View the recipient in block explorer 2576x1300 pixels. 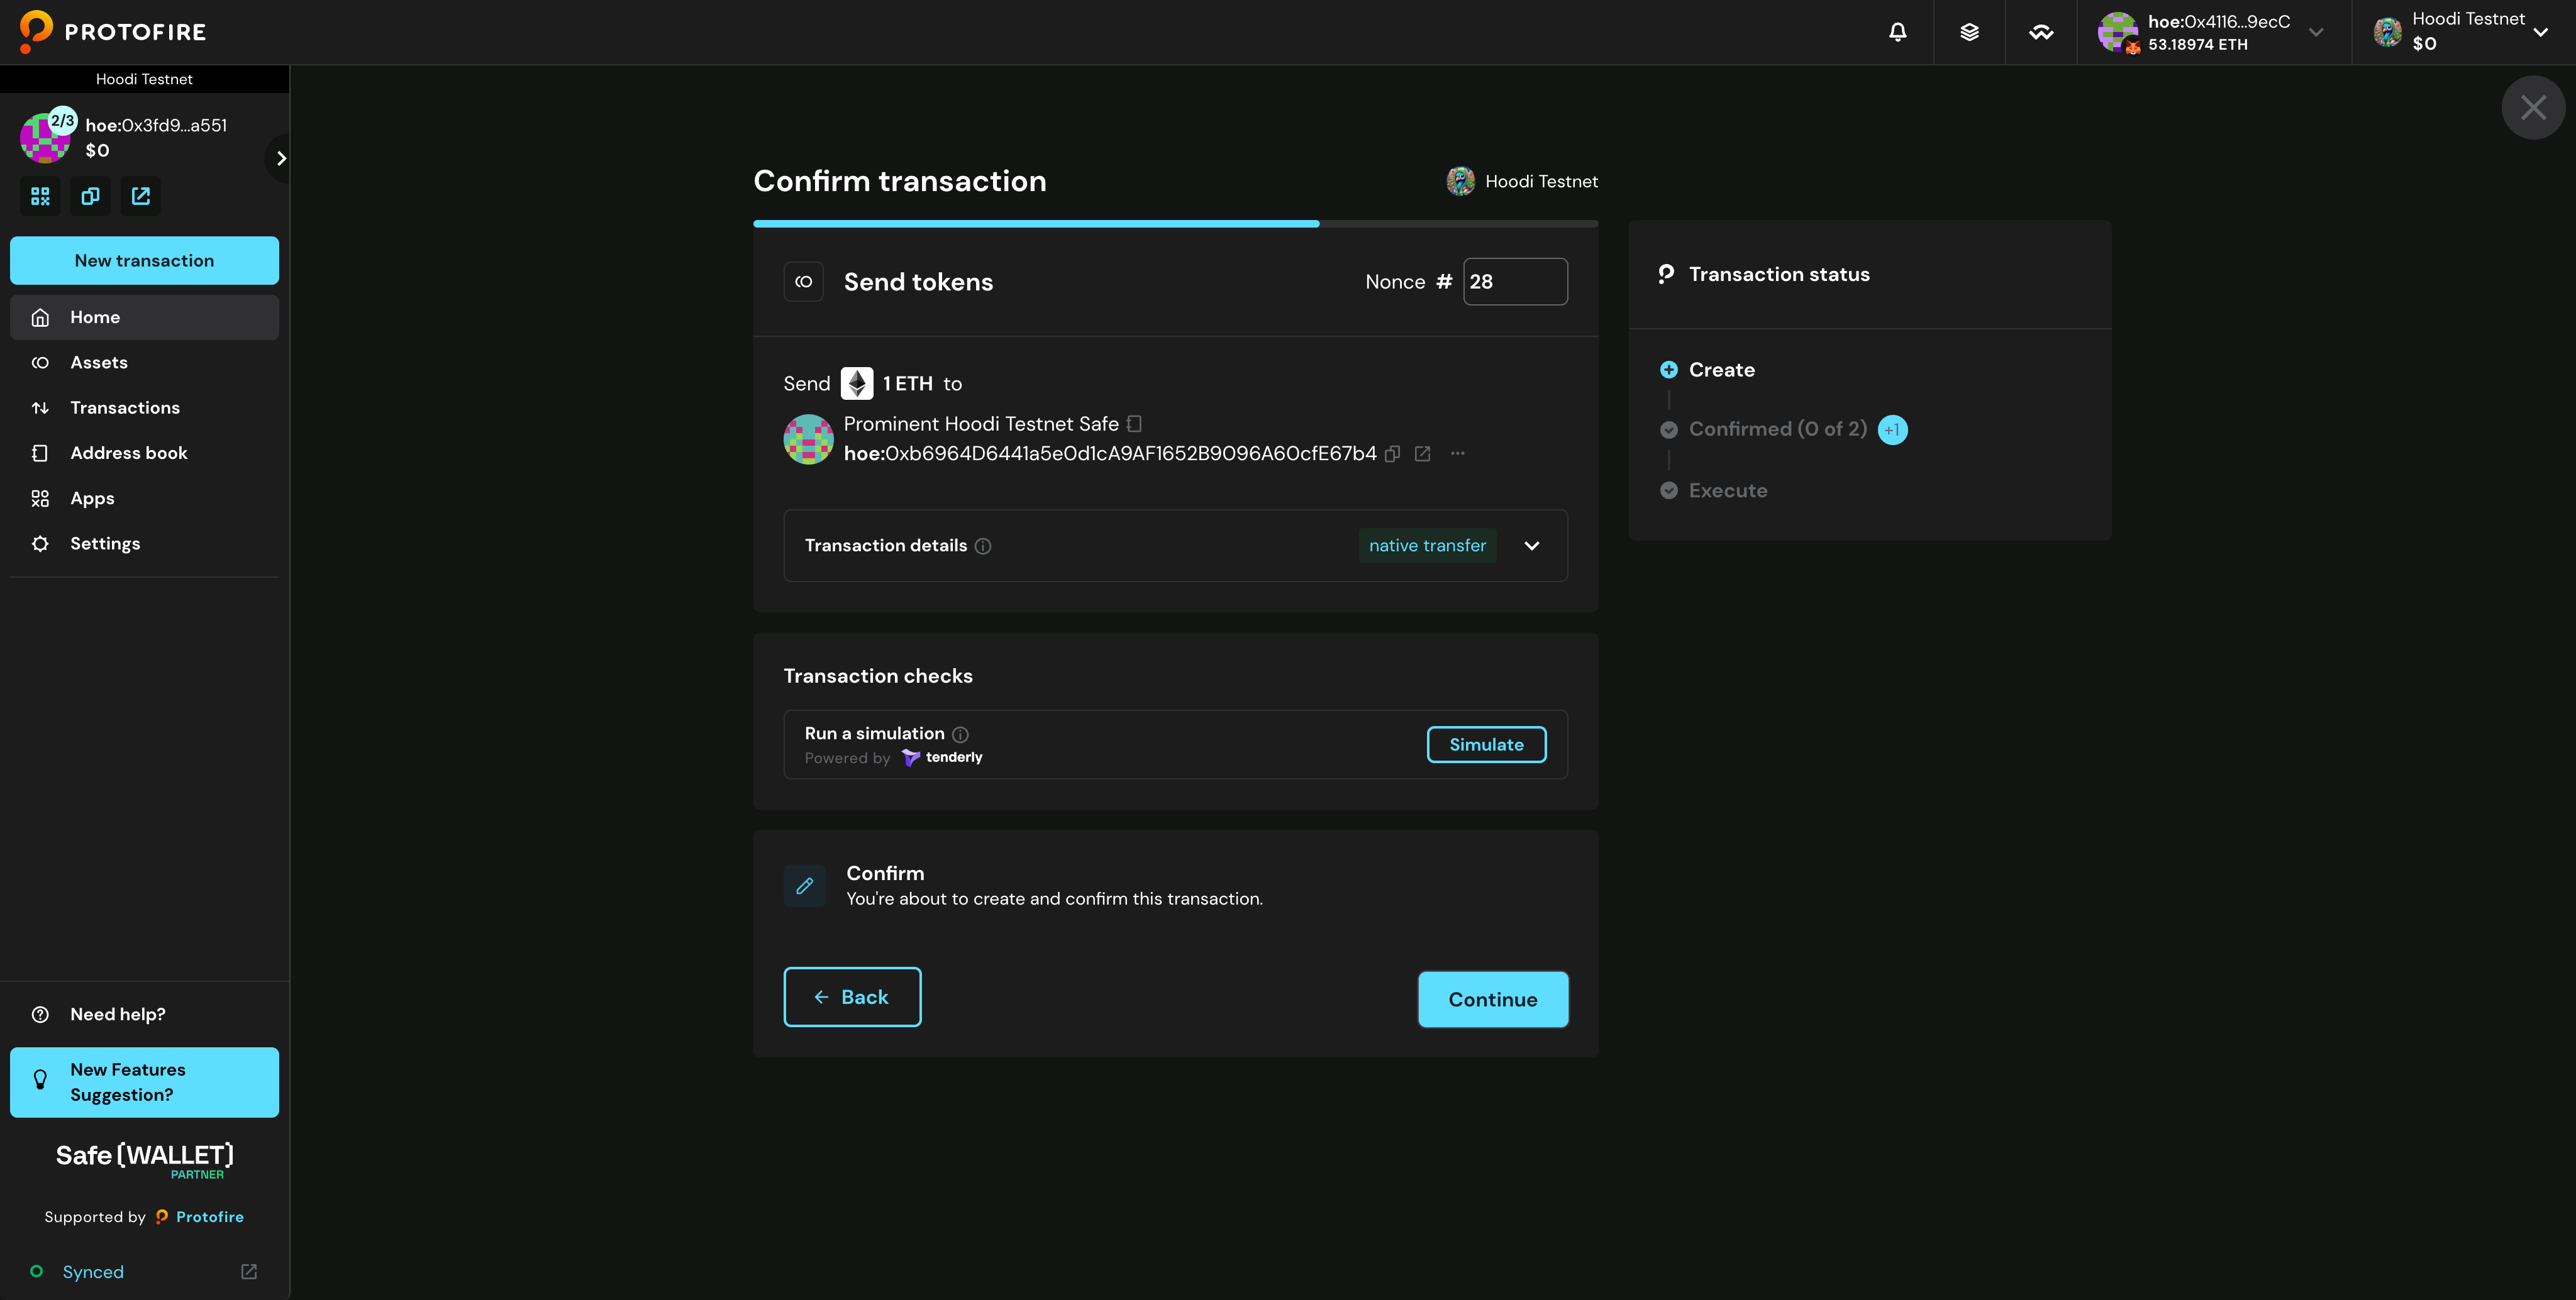[1423, 454]
